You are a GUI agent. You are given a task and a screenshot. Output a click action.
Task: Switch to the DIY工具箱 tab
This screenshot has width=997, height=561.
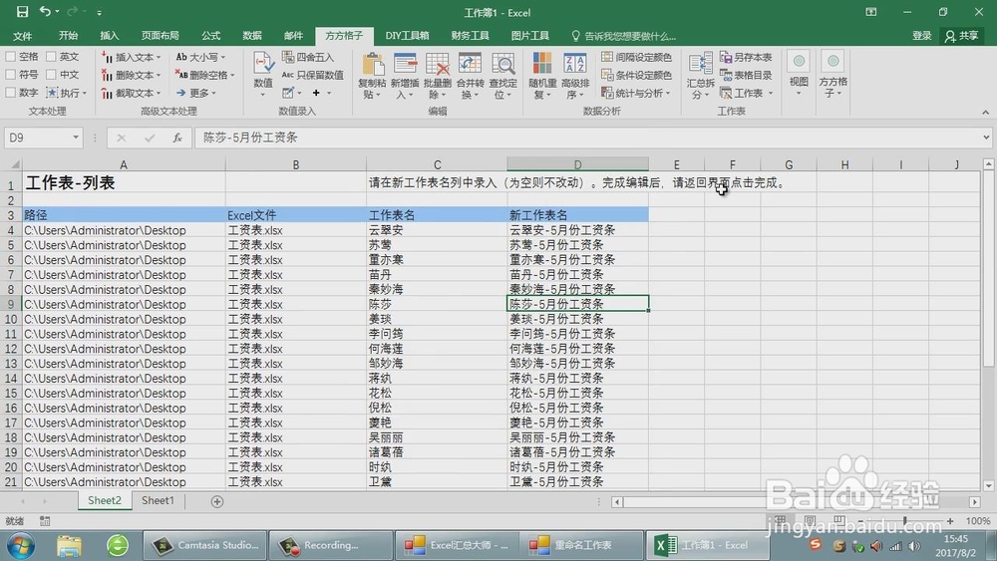[x=407, y=36]
